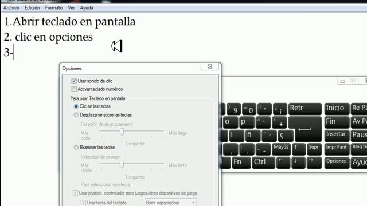Select 'Clic en las teclas' radio option
Viewport: 367px width, 206px height.
(76, 106)
